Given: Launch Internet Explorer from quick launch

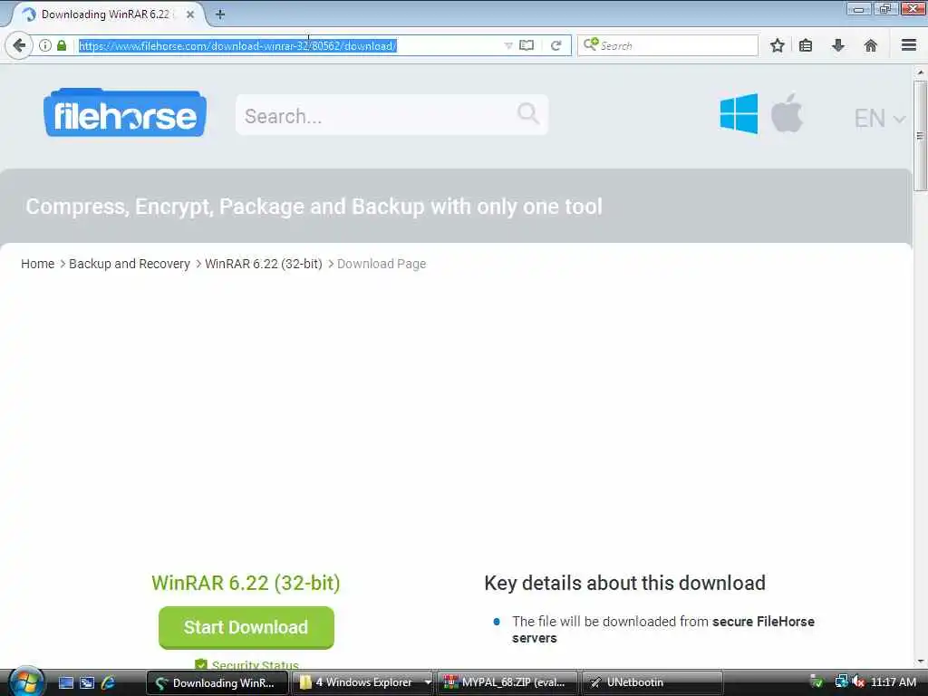Looking at the screenshot, I should [108, 682].
